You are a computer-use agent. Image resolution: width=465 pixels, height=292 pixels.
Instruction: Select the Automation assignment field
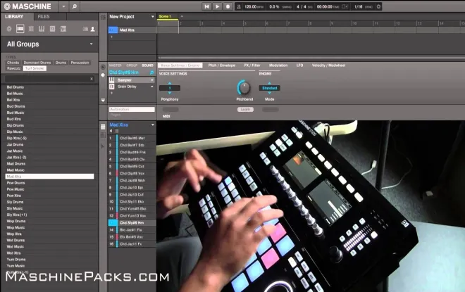(x=132, y=110)
